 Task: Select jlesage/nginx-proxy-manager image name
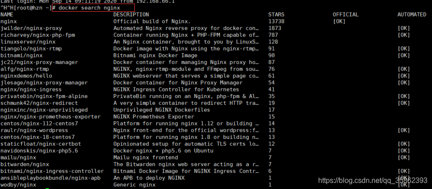[44, 83]
